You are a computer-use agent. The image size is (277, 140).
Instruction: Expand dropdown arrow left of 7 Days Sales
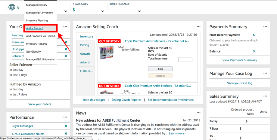pyautogui.click(x=66, y=11)
